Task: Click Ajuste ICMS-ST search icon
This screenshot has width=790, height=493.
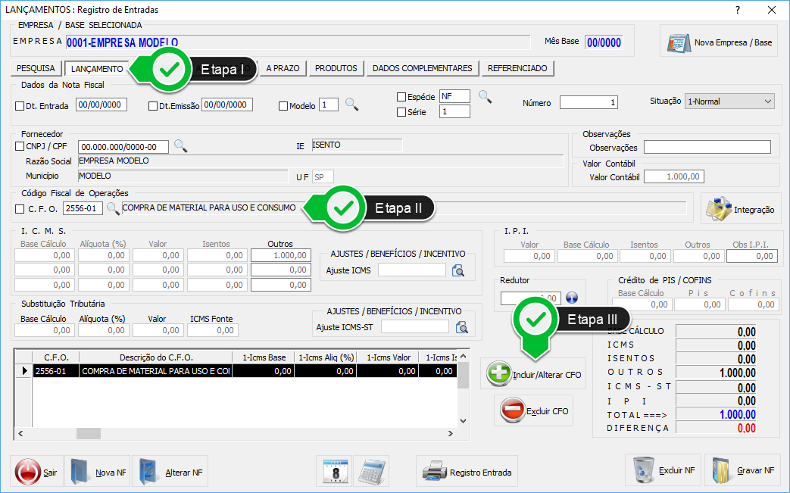Action: (461, 327)
